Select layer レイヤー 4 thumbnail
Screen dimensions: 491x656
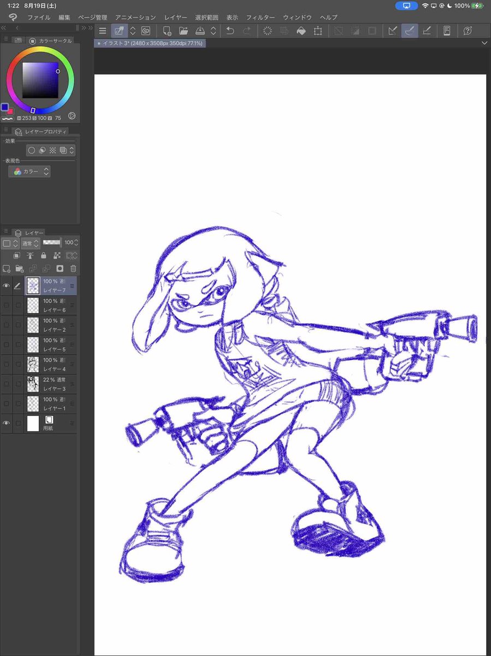click(33, 364)
